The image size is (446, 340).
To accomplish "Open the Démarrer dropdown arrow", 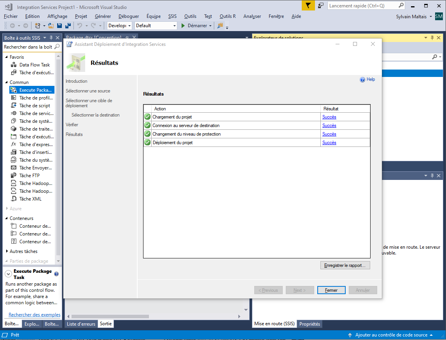I will point(210,26).
